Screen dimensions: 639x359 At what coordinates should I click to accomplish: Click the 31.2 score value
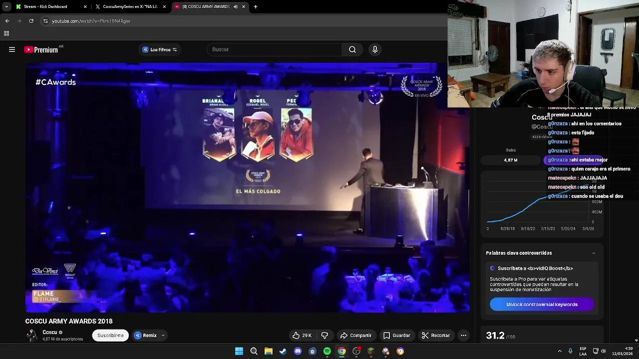click(495, 336)
